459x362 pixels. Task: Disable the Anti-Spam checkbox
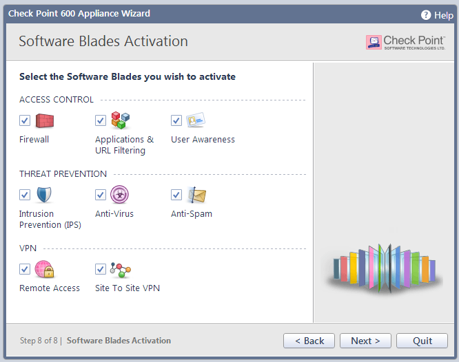click(x=176, y=195)
